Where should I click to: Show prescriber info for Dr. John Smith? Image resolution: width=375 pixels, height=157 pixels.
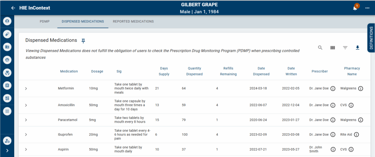333,149
